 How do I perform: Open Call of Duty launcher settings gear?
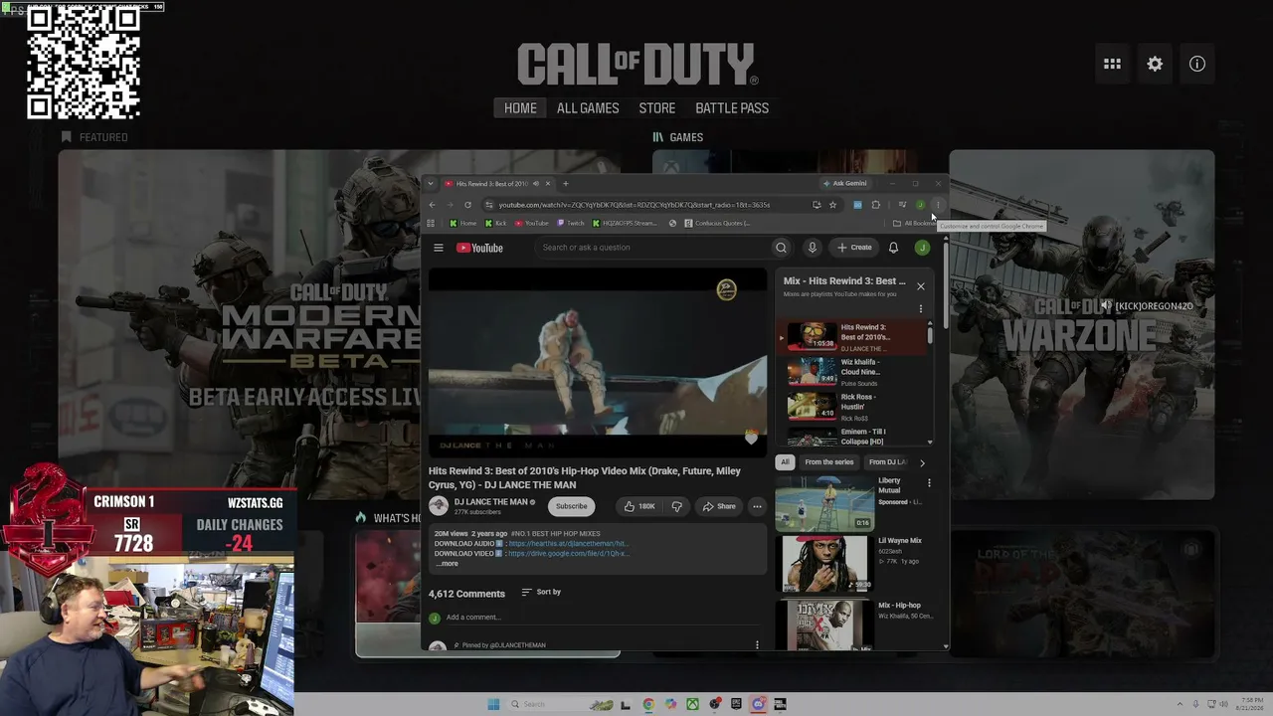1155,64
